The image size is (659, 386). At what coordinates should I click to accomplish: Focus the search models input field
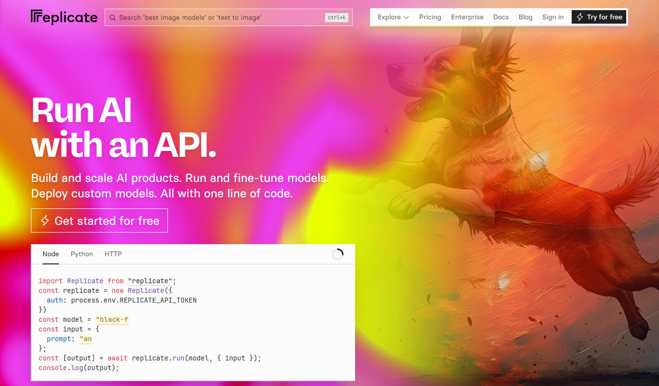(x=229, y=17)
